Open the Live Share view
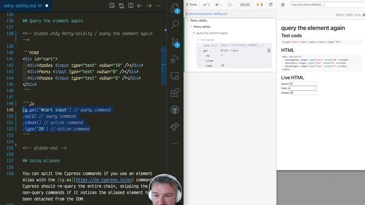365x205 pixels. [x=175, y=126]
